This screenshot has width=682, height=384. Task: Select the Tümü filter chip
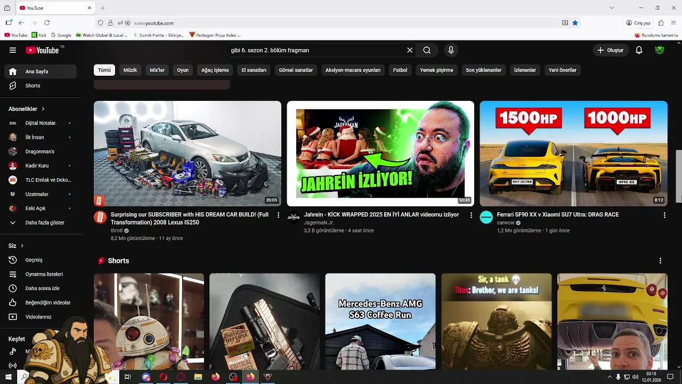[104, 70]
